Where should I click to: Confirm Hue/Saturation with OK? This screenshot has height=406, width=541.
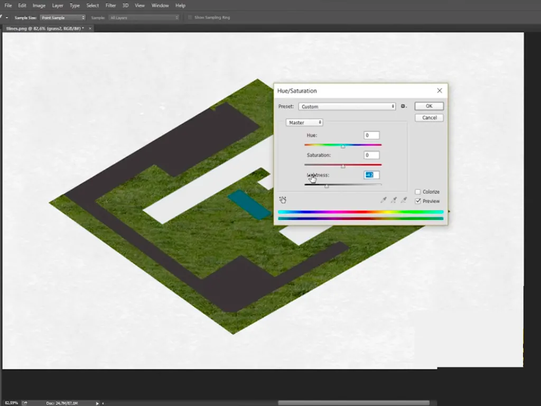pos(429,106)
